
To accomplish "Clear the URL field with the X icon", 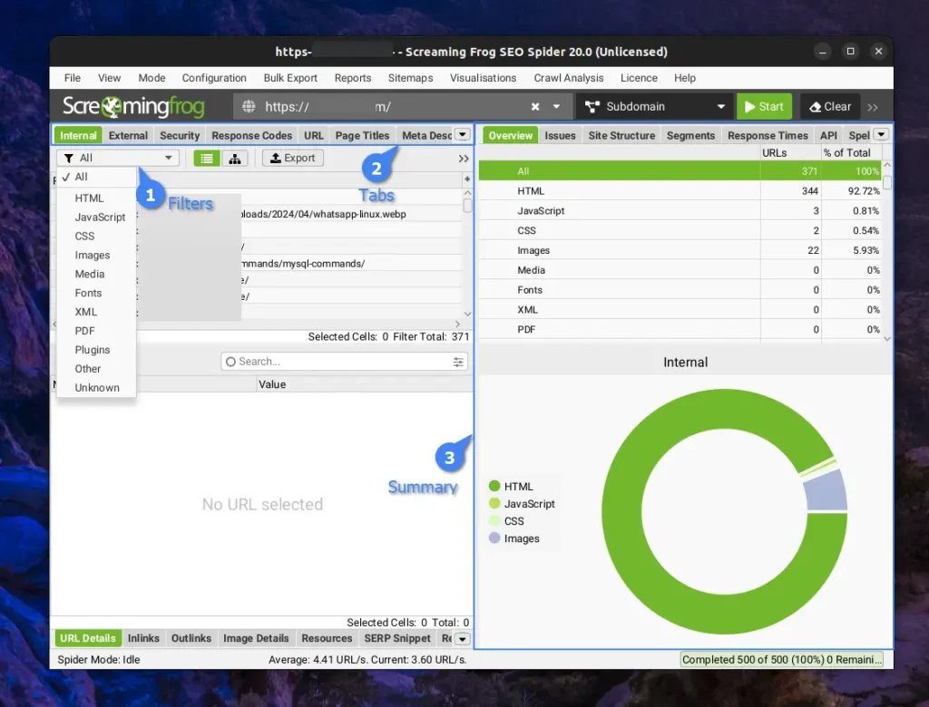I will coord(535,107).
